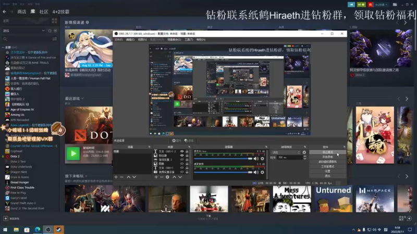Screen dimensions: 417x234
Task: Open the Mess Adventures game thumbnail
Action: [x=292, y=199]
